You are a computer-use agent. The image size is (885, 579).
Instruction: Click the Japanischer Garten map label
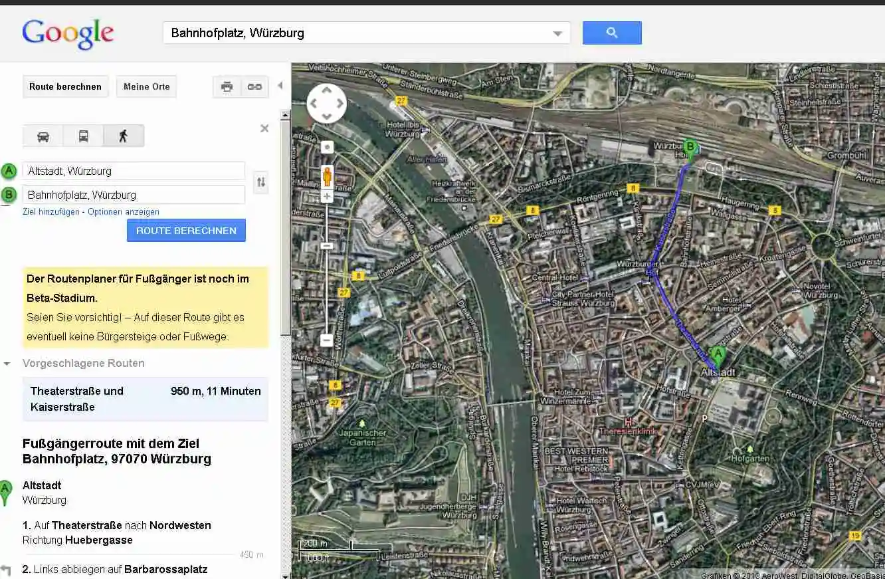click(x=363, y=437)
